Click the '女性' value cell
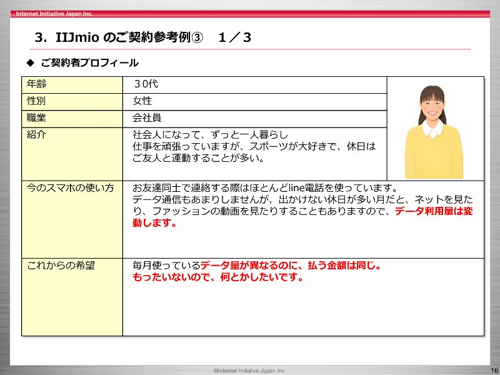This screenshot has height=375, width=500. (255, 102)
